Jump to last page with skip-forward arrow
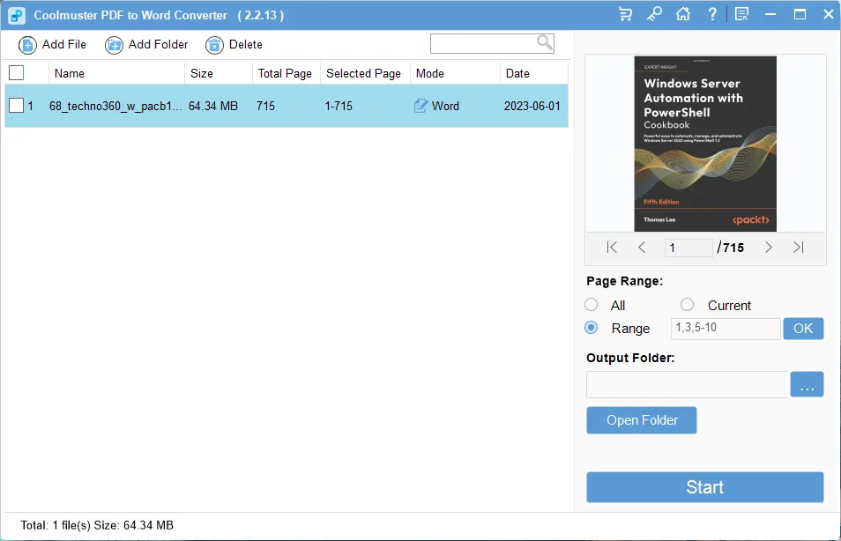The width and height of the screenshot is (841, 541). point(800,248)
